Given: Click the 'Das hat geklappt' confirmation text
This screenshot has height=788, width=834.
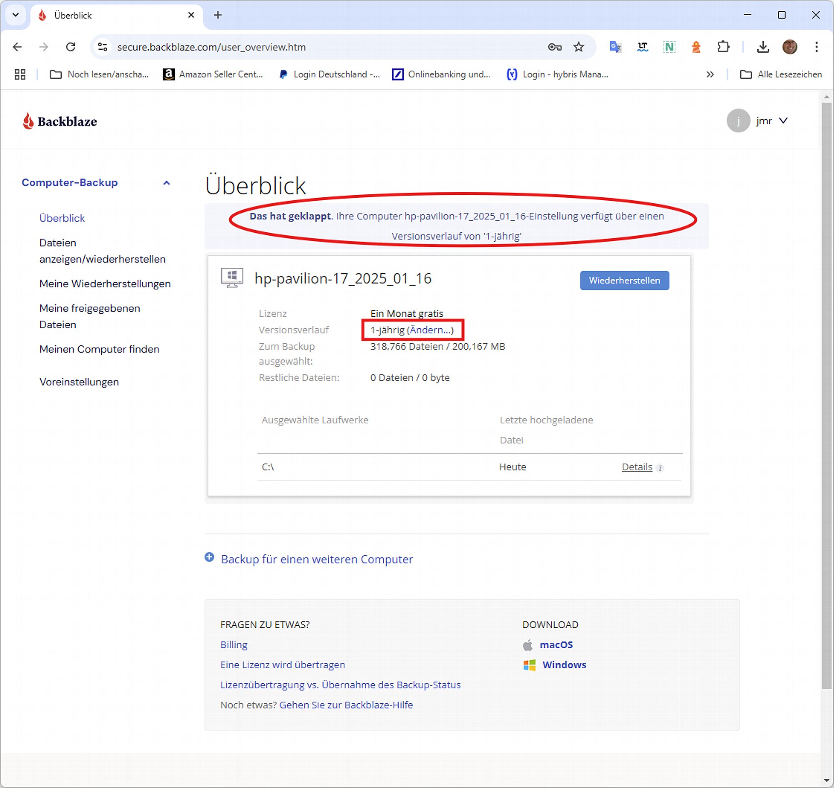Looking at the screenshot, I should [290, 217].
